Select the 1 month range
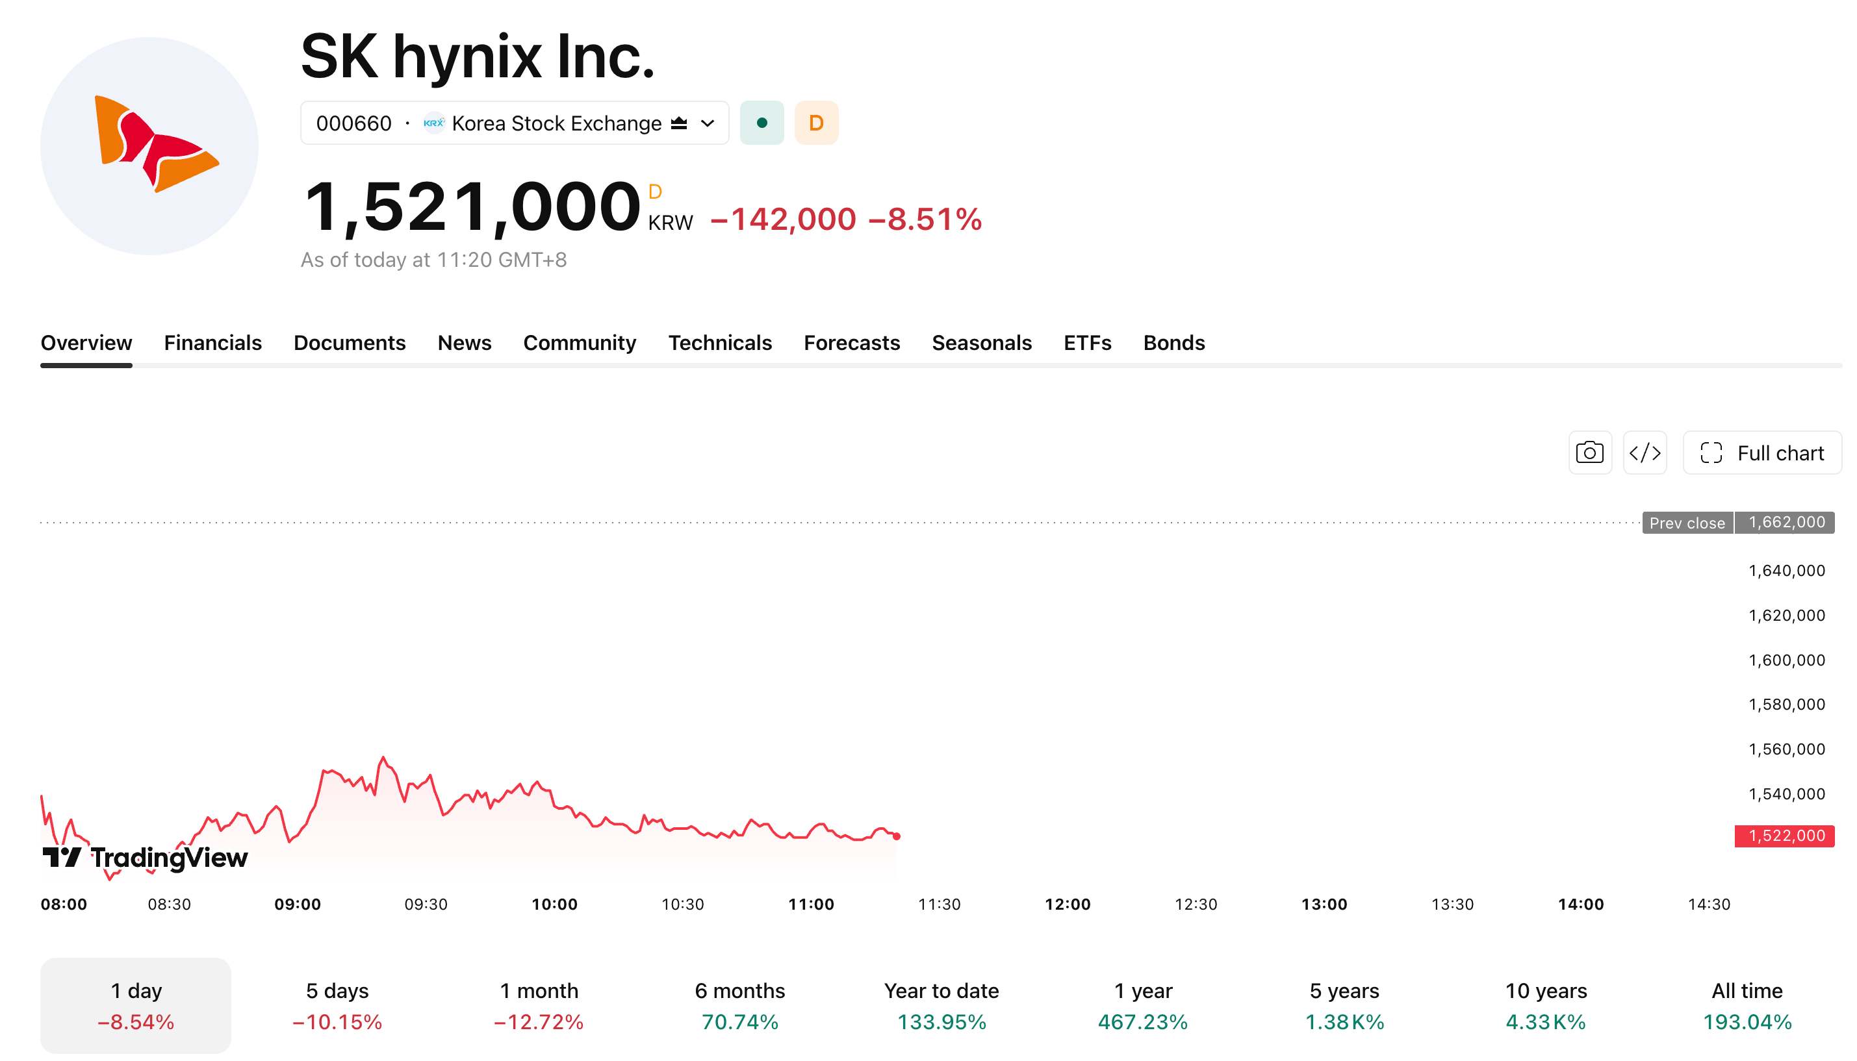 tap(539, 1006)
